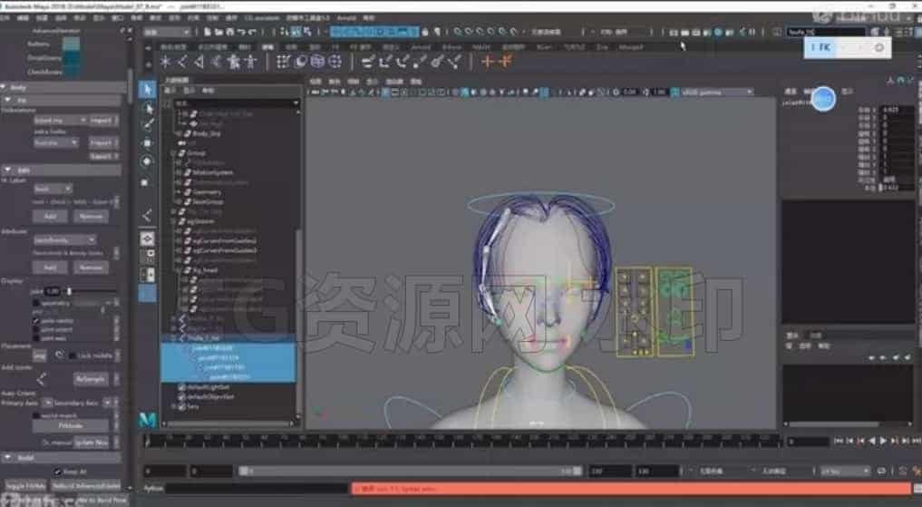
Task: Select the arrow Select tool in the toolbox
Action: coord(147,90)
